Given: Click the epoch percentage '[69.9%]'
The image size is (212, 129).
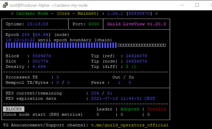Looking at the screenshot, I should [42, 35].
